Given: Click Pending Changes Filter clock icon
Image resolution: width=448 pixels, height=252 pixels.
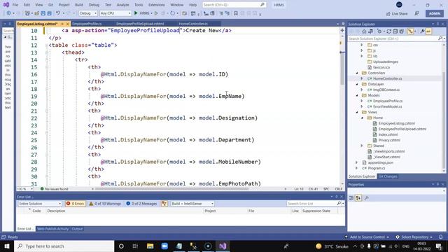Looking at the screenshot, I should coord(379,31).
